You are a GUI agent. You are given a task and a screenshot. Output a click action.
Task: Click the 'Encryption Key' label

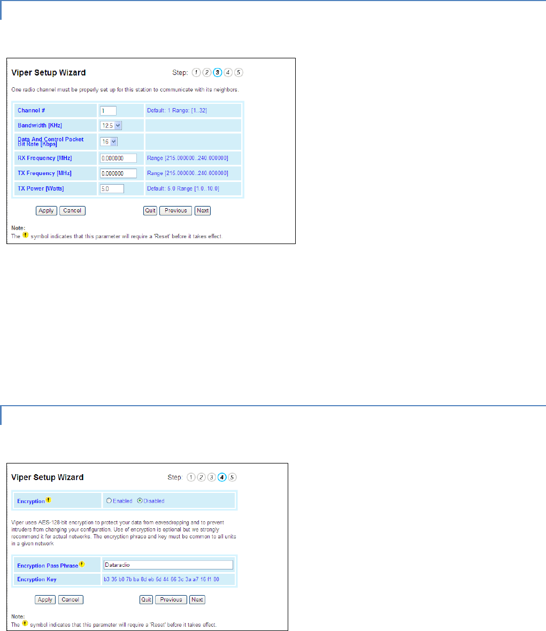tap(36, 580)
